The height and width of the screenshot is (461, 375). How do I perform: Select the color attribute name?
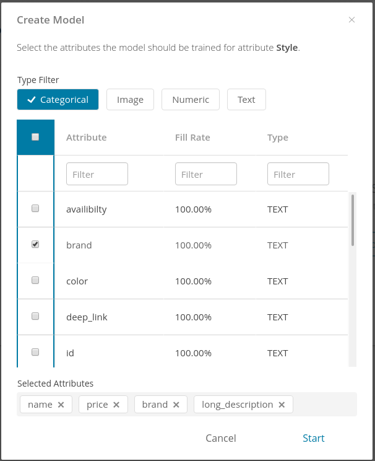coord(77,281)
